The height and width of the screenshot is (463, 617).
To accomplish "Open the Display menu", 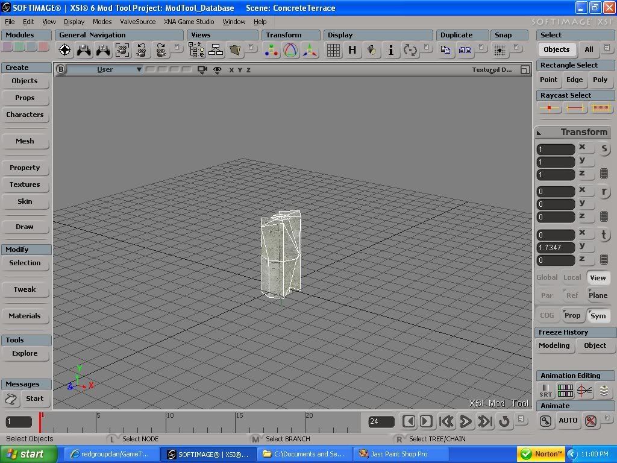I will [x=74, y=22].
